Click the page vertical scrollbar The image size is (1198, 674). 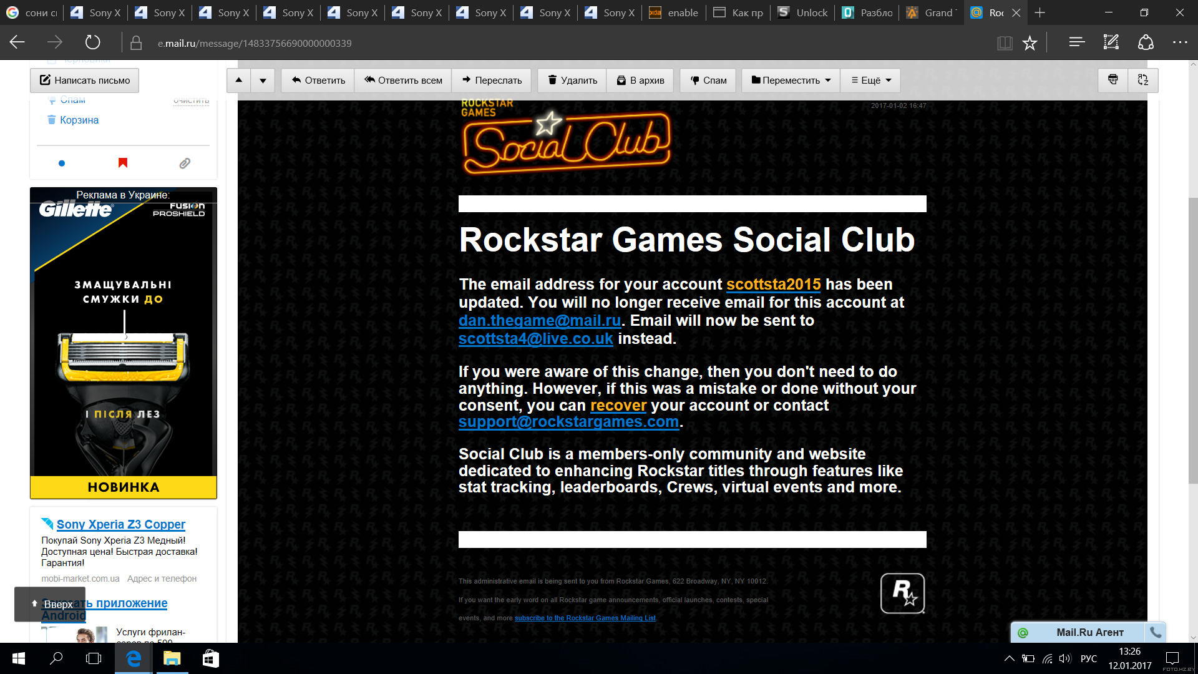pyautogui.click(x=1192, y=340)
